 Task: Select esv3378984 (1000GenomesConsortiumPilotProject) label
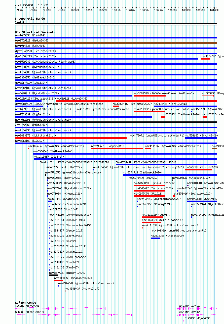click(x=74, y=162)
